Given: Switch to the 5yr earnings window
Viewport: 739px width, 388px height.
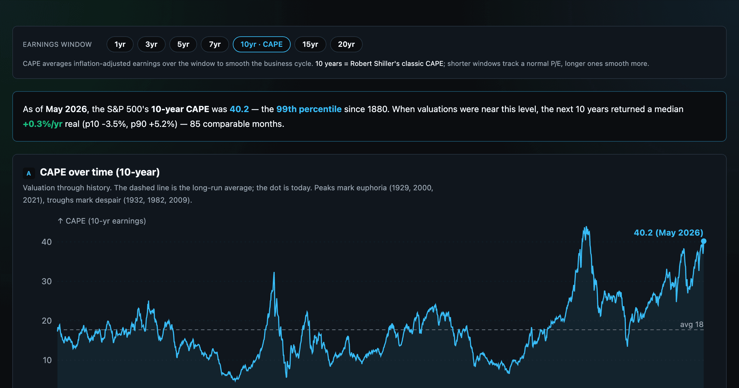Looking at the screenshot, I should pyautogui.click(x=183, y=44).
